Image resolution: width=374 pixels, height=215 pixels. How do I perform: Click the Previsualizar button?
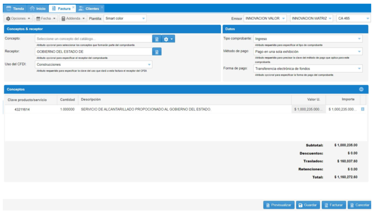279,205
